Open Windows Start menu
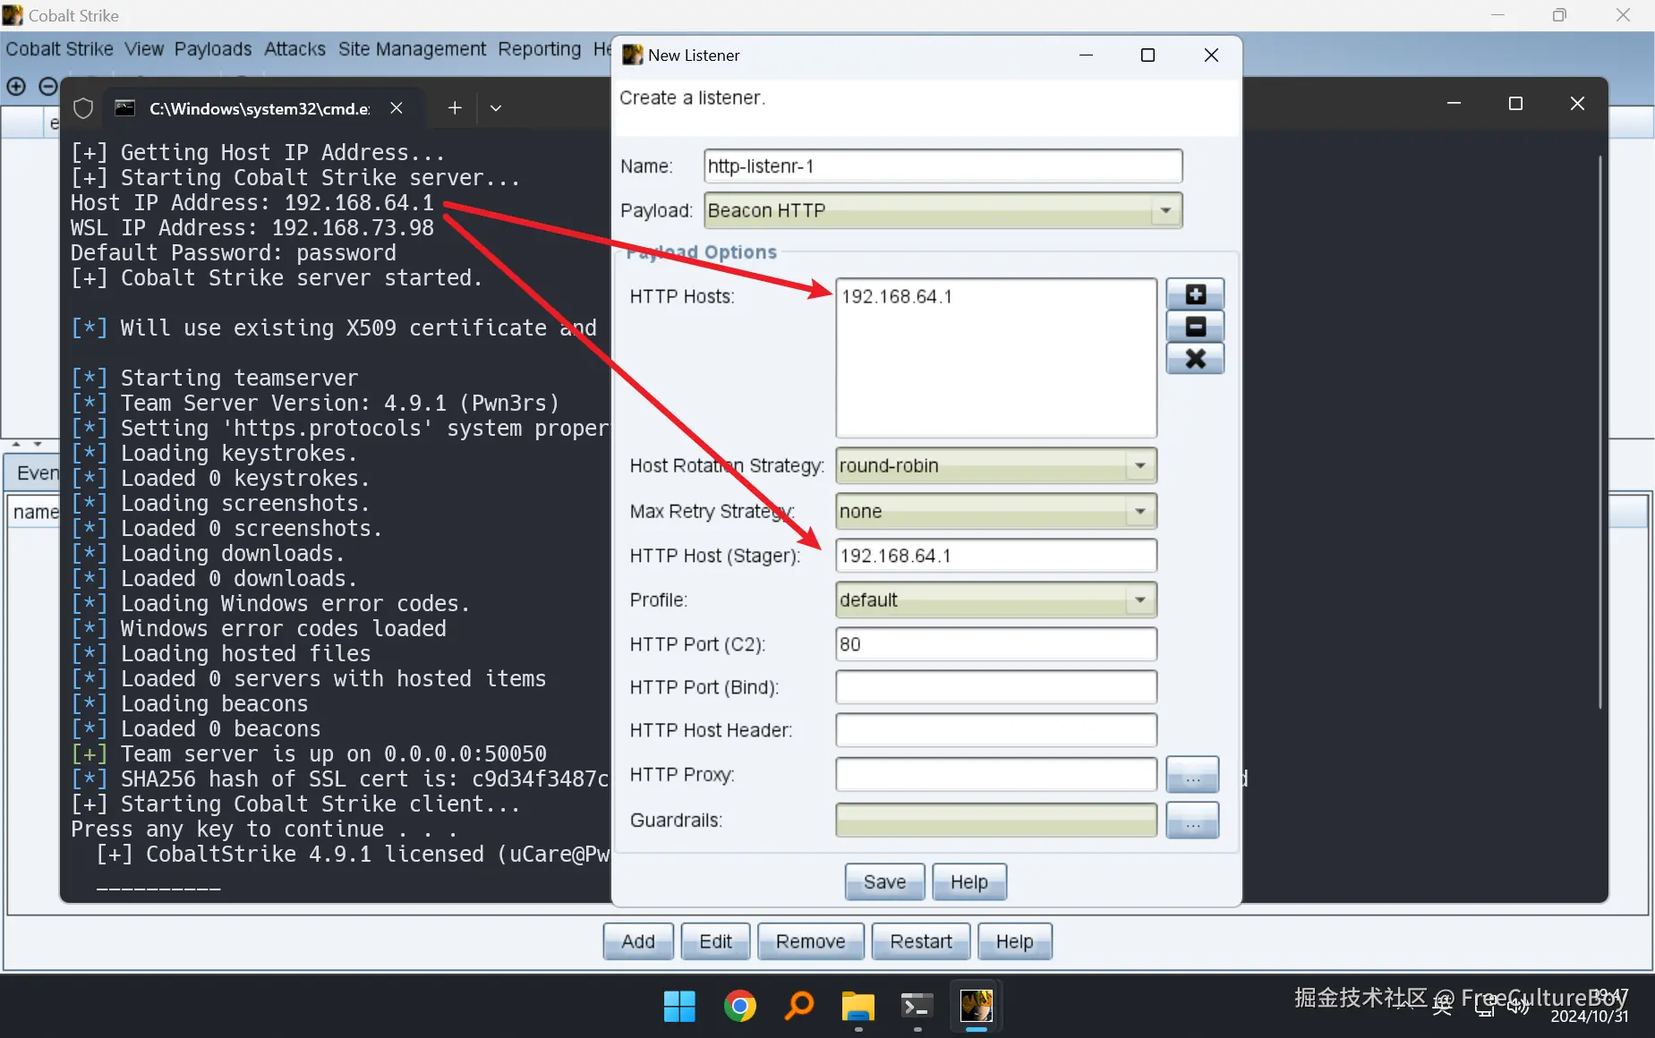 click(679, 1007)
